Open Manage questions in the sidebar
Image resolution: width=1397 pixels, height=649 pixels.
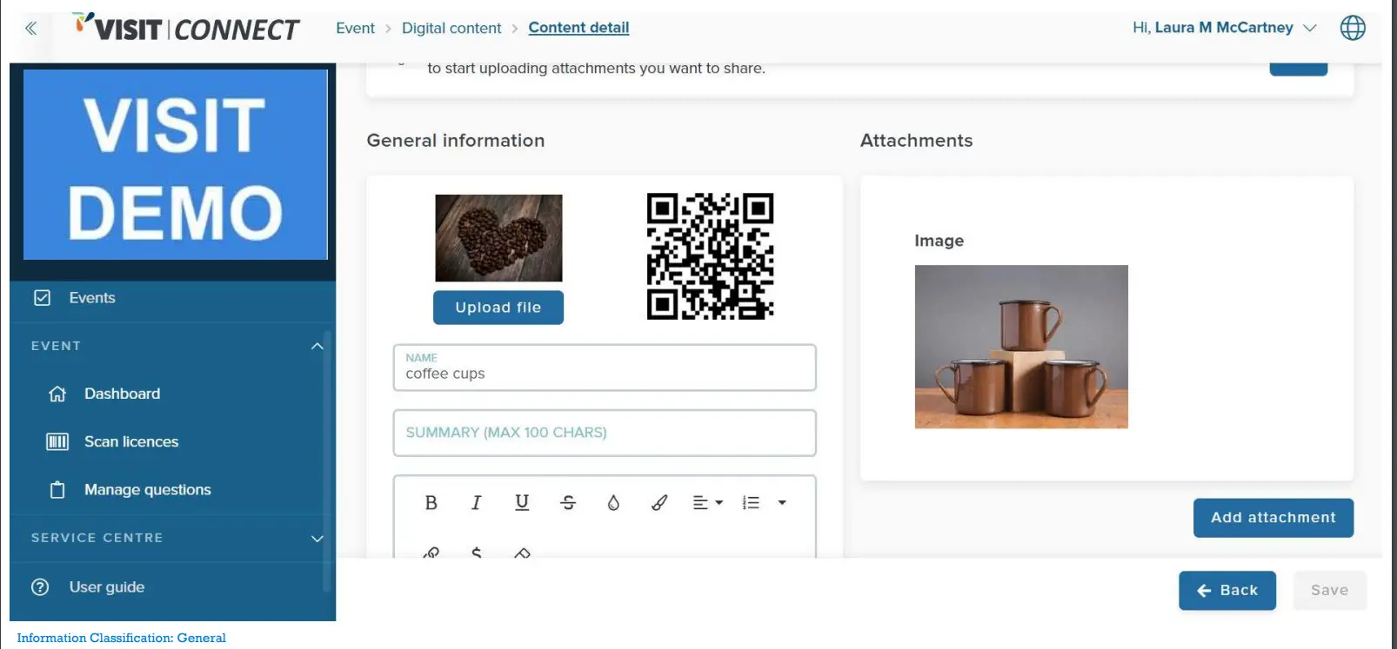click(147, 490)
